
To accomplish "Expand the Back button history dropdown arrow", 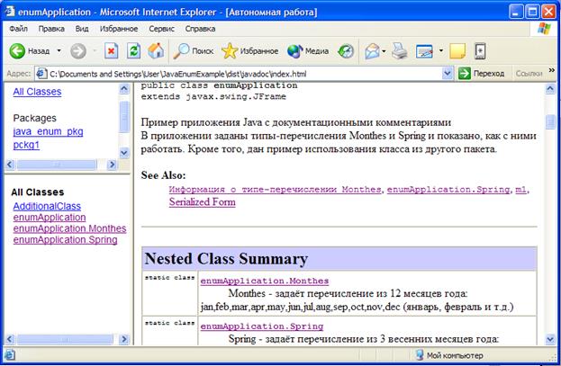I will [59, 51].
